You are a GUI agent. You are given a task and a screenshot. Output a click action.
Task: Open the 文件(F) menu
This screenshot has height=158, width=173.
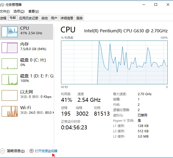pyautogui.click(x=5, y=11)
